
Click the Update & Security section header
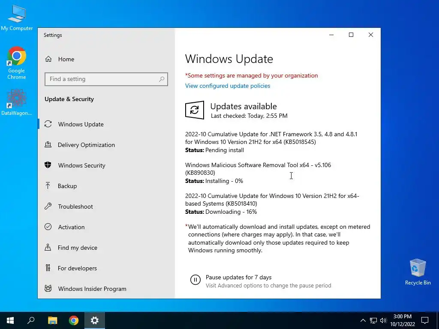pos(69,99)
